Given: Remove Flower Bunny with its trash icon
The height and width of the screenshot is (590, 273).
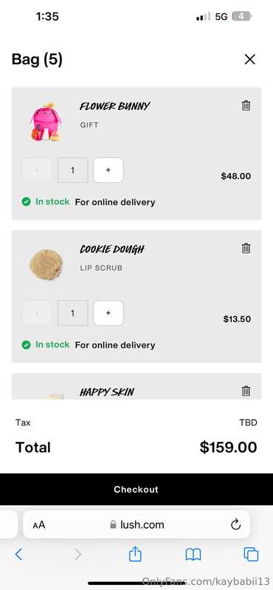Looking at the screenshot, I should tap(246, 105).
